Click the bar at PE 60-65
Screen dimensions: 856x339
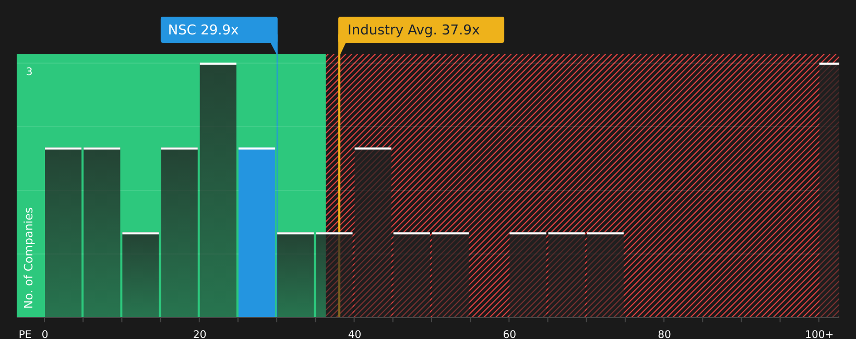coord(528,275)
